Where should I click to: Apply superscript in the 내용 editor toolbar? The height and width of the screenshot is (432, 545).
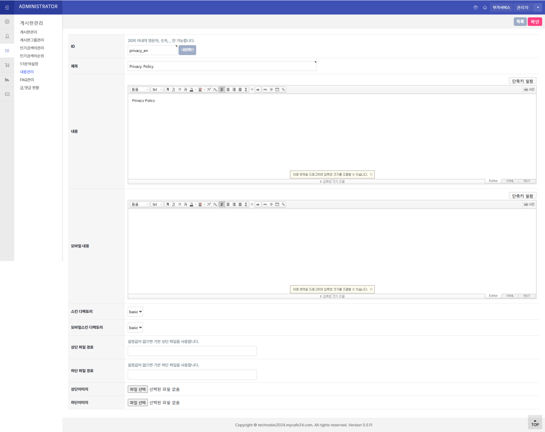point(209,90)
